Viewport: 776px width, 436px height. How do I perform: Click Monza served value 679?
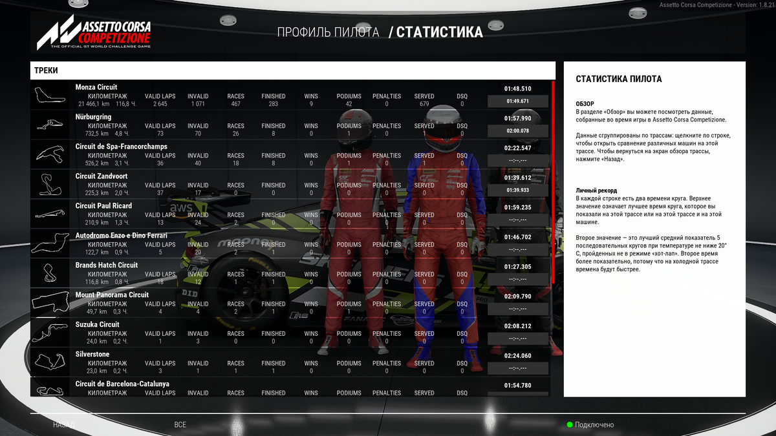click(x=424, y=104)
